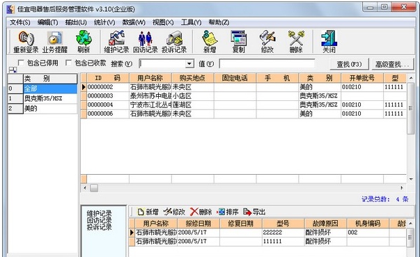Click the 故障原因 column header

pos(325,224)
